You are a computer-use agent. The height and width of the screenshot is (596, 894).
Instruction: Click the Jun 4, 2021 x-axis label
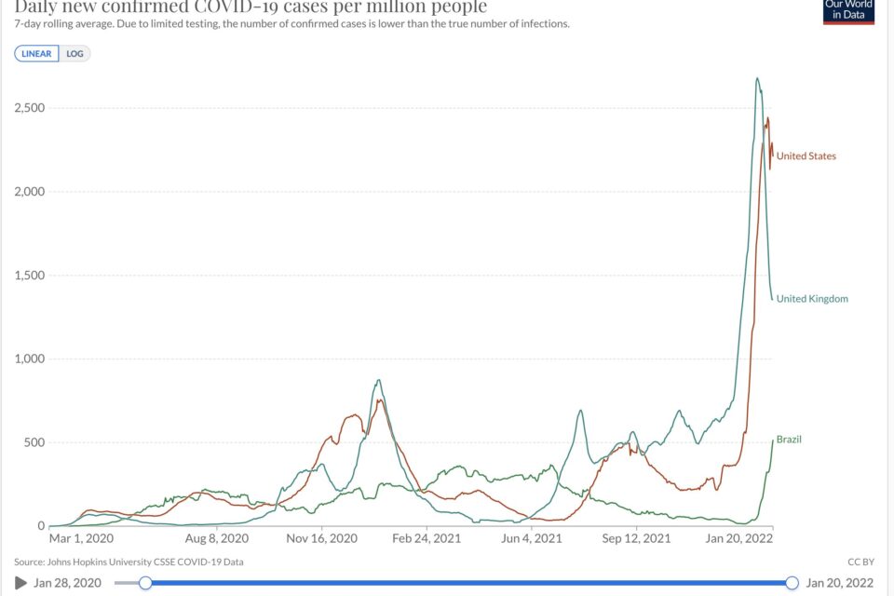(530, 538)
